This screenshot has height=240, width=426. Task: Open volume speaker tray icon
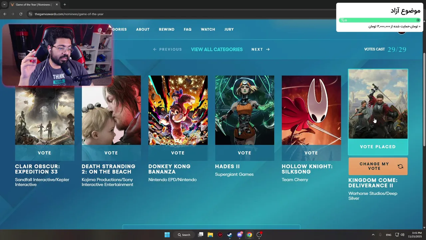coord(402,235)
